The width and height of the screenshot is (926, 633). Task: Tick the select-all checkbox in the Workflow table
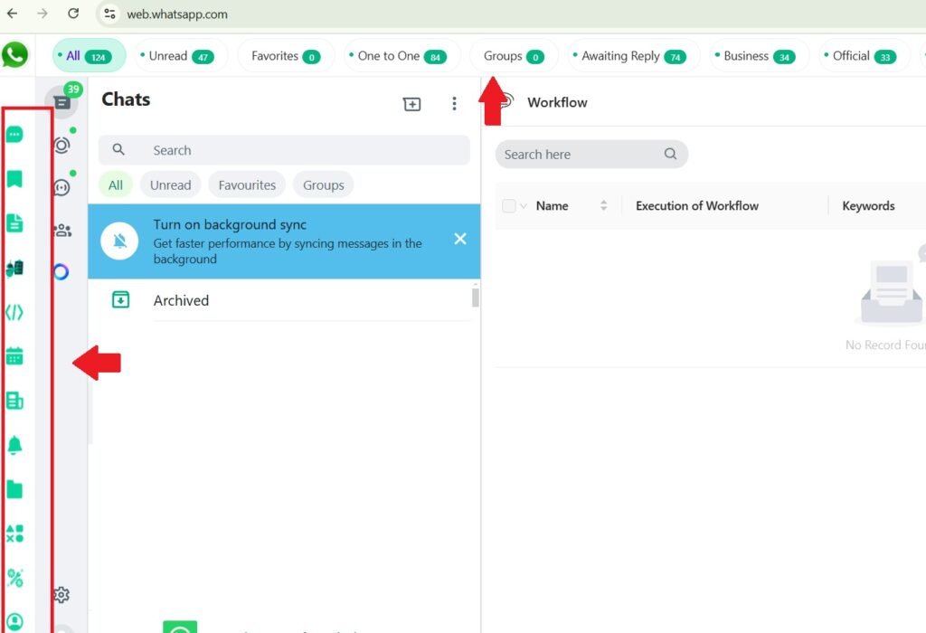click(x=508, y=205)
